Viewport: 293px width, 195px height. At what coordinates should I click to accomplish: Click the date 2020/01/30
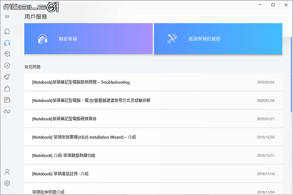265,100
